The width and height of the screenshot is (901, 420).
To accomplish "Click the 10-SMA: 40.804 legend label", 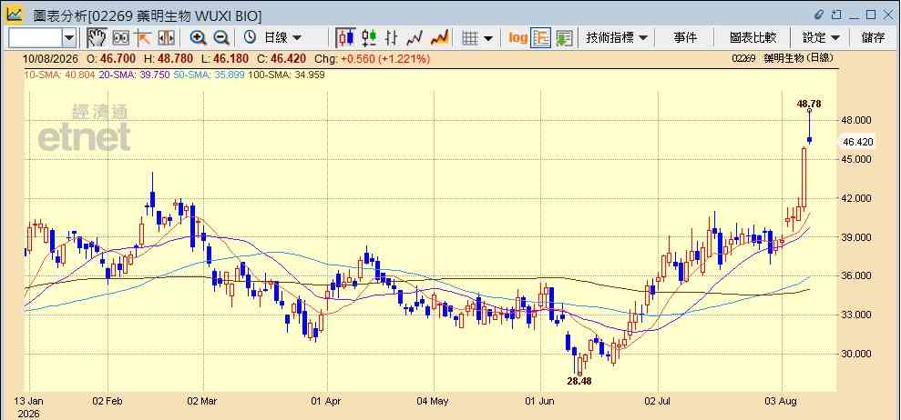I will pos(60,74).
